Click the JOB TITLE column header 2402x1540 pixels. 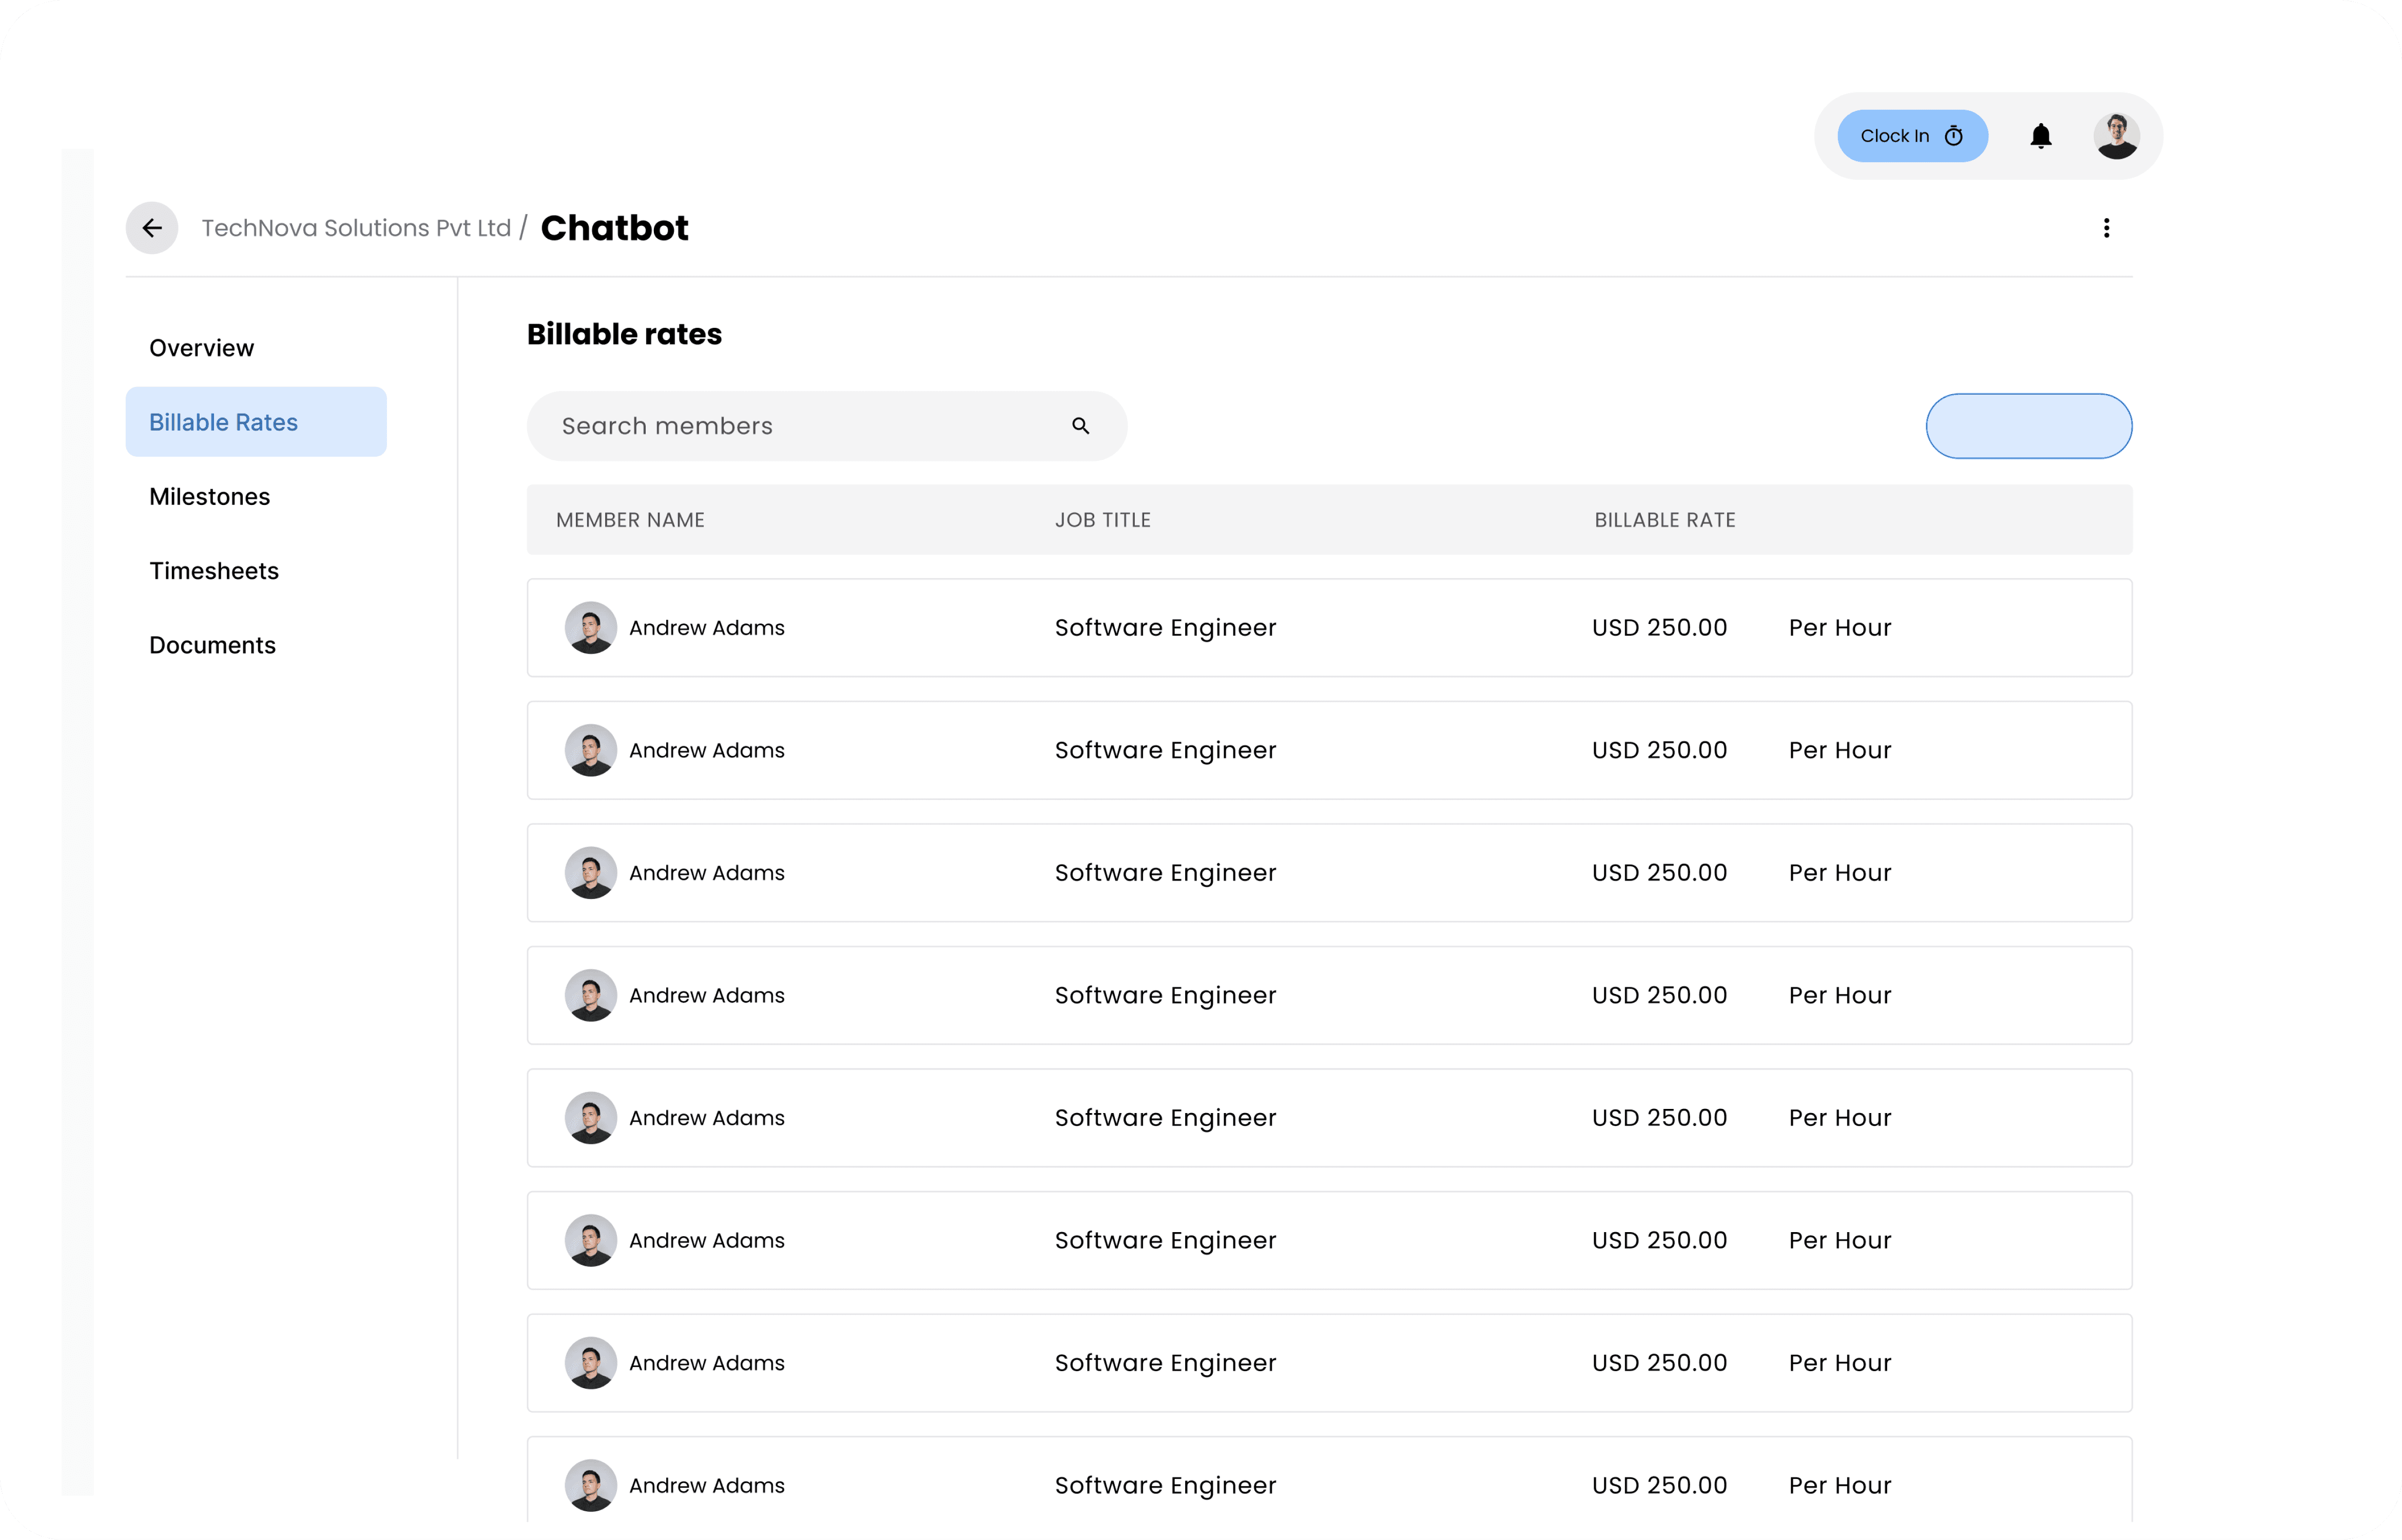(x=1102, y=520)
